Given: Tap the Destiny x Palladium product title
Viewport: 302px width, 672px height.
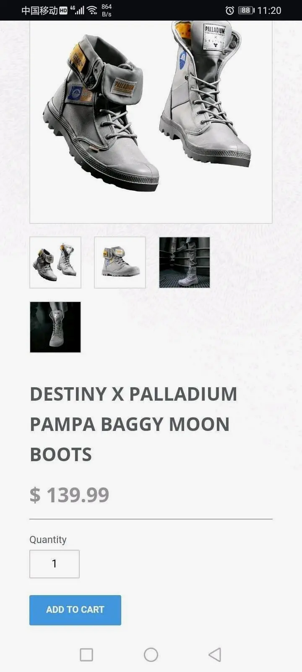Looking at the screenshot, I should pos(133,424).
